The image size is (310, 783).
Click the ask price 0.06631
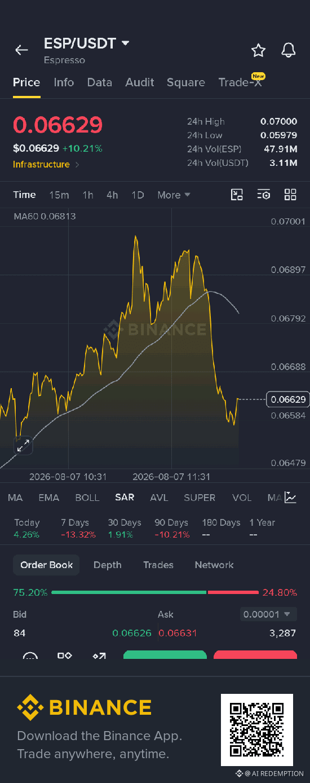[x=178, y=633]
